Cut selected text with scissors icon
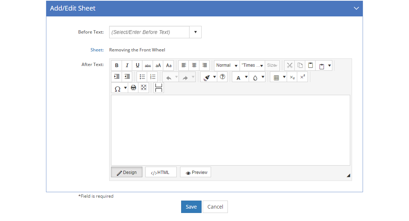This screenshot has height=221, width=409. coord(290,65)
